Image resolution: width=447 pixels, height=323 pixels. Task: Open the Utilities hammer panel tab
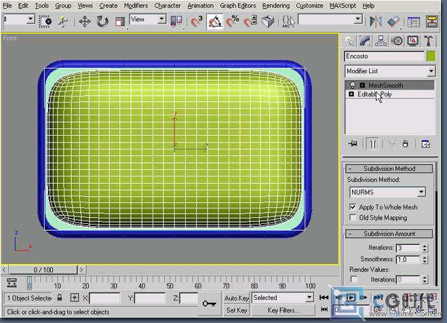(x=429, y=41)
